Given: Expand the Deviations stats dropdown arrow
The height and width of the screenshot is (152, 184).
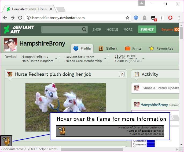Looking at the screenshot, I should [x=143, y=58].
